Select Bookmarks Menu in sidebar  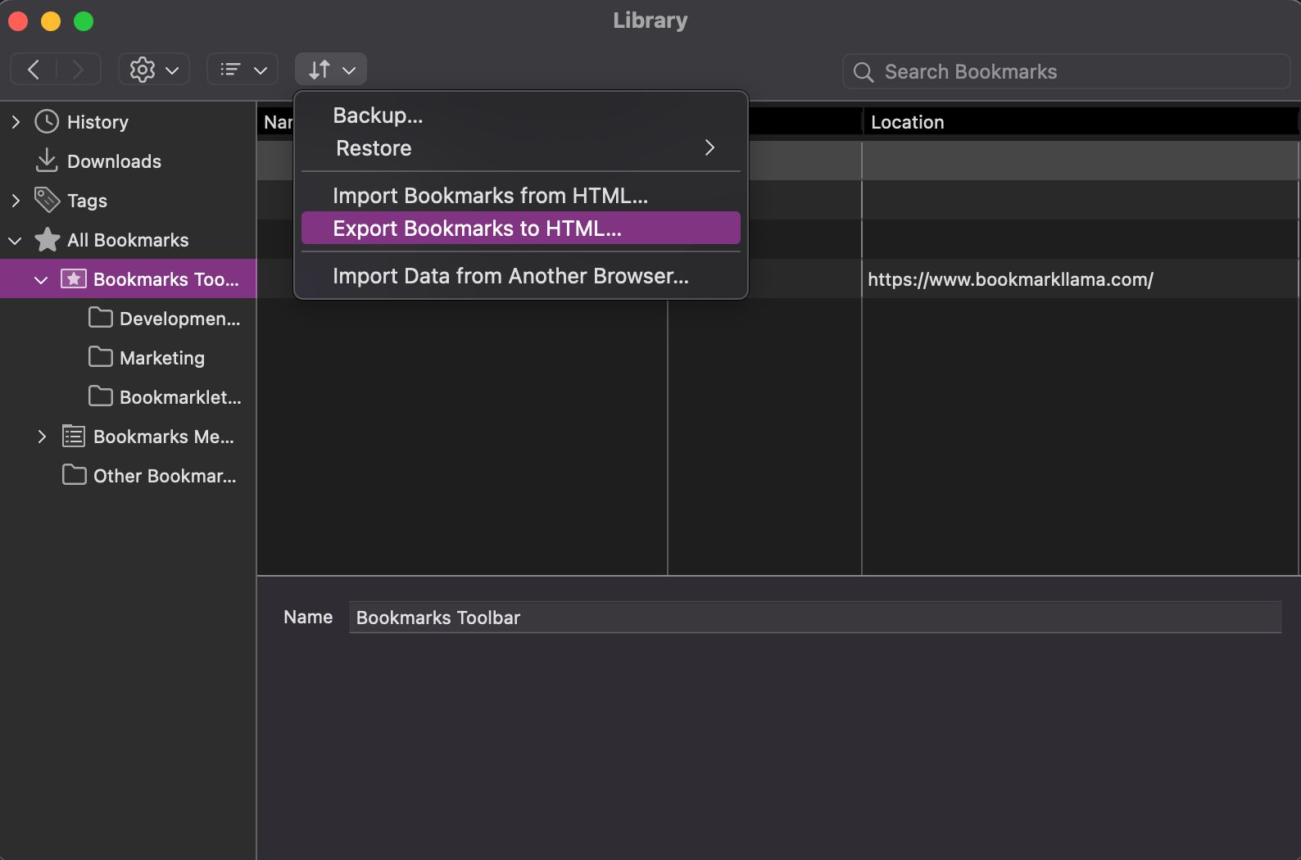pyautogui.click(x=164, y=437)
